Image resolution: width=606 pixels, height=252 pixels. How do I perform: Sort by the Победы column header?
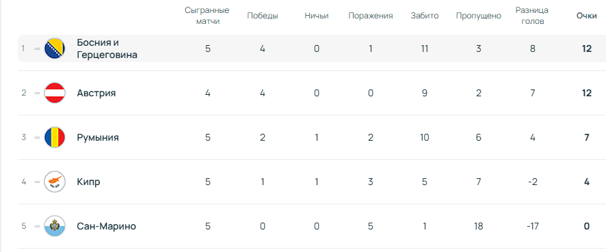263,16
